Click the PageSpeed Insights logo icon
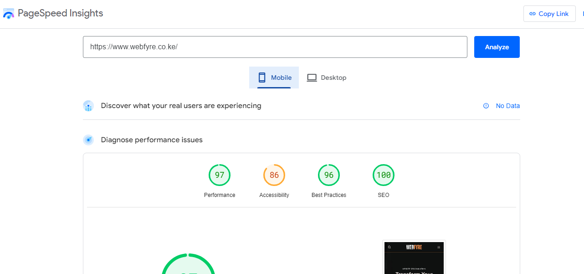The height and width of the screenshot is (274, 584). point(9,13)
